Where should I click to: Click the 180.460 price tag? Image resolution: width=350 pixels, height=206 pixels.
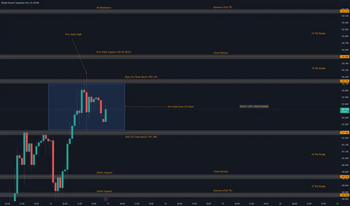pos(345,195)
